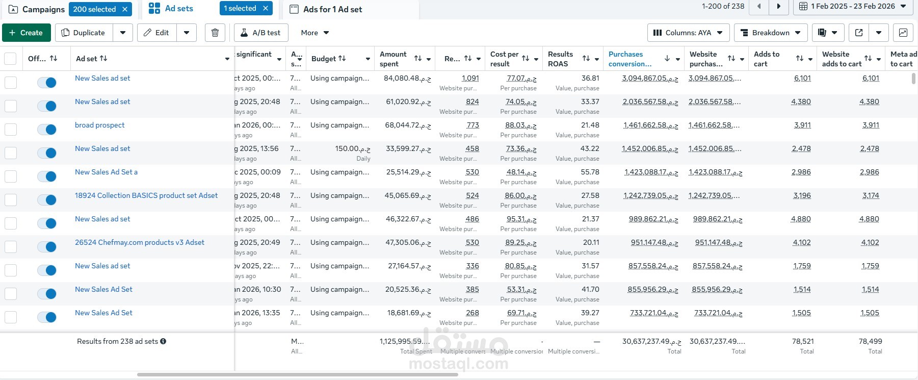Viewport: 918px width, 380px height.
Task: Open the charts view icon
Action: [x=903, y=33]
